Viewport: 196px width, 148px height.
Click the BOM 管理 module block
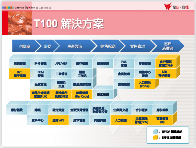[x=41, y=74]
